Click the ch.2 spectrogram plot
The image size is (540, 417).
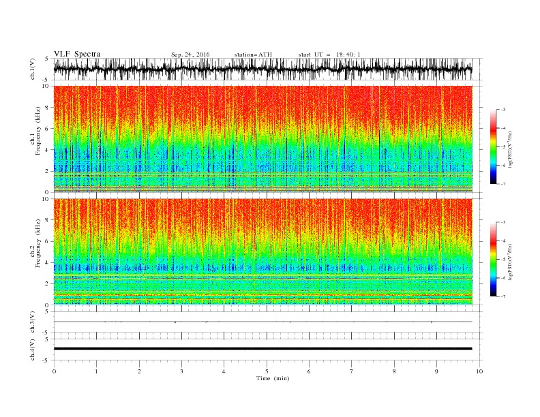(x=263, y=251)
